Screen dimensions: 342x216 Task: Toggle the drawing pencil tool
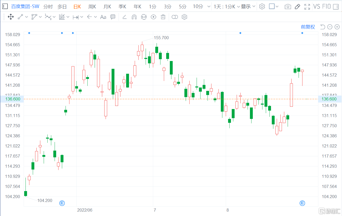click(298, 7)
